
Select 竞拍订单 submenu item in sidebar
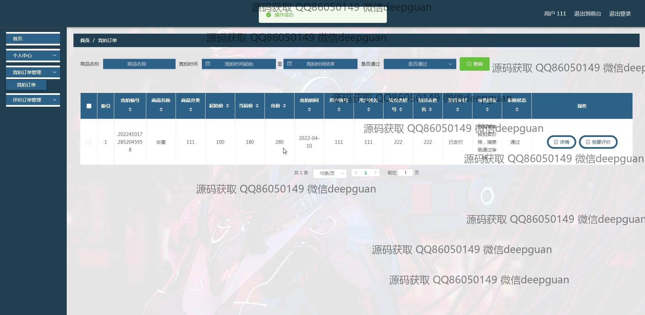pos(26,85)
